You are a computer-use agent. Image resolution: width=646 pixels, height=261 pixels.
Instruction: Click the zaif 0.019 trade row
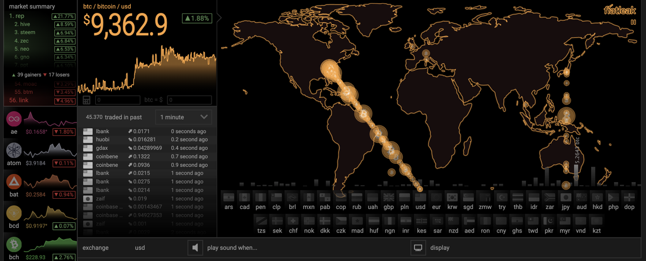[147, 199]
